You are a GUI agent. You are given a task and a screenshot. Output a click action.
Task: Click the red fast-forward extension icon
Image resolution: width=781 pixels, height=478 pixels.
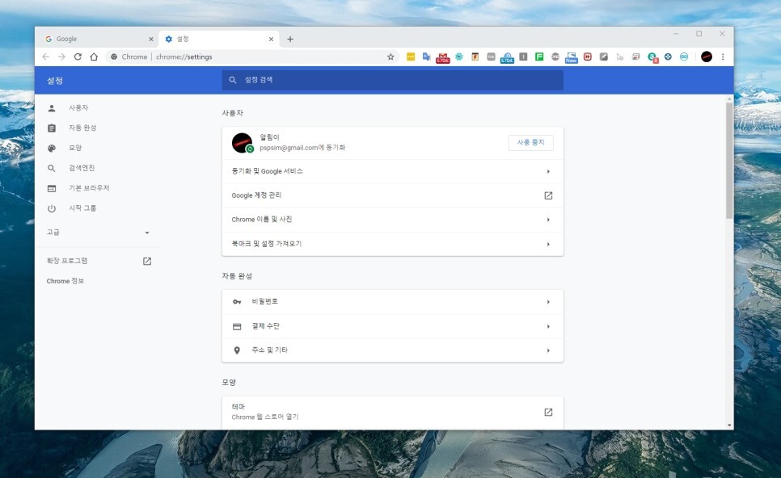click(x=587, y=57)
